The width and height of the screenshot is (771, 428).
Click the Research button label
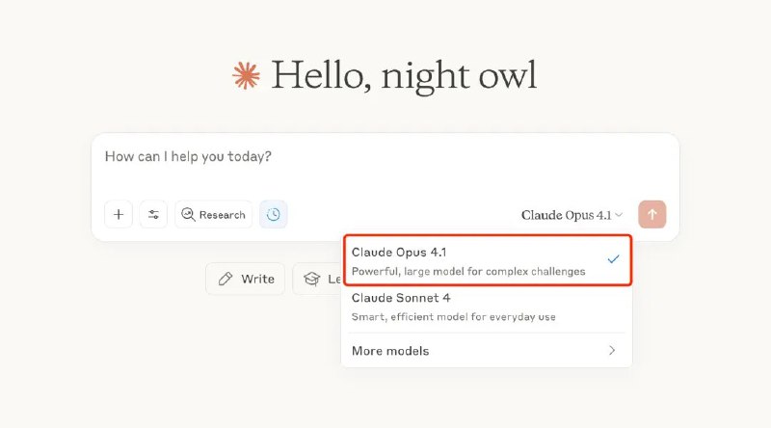point(222,215)
